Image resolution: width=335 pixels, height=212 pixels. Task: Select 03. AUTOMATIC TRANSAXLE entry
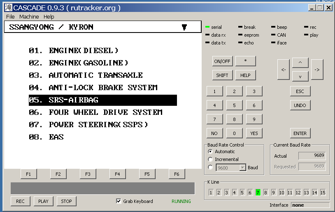[86, 75]
